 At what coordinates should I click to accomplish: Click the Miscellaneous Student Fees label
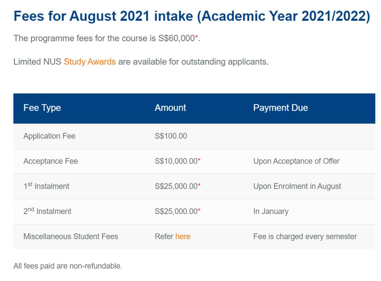click(x=71, y=236)
